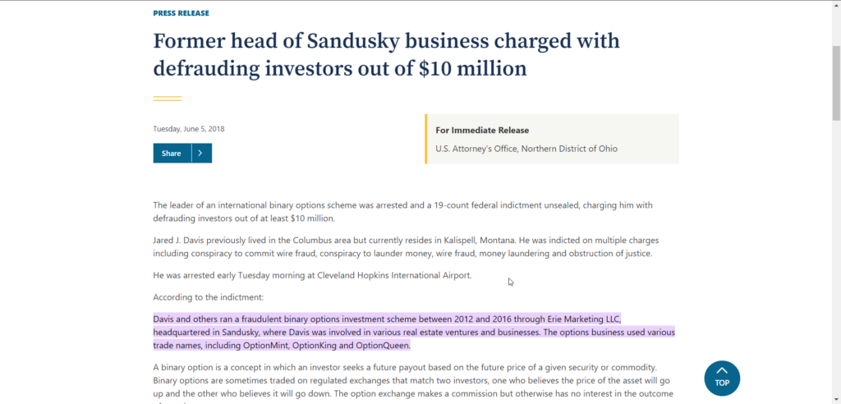The image size is (841, 404).
Task: Grab the vertical scrollbar thumb
Action: coord(835,83)
